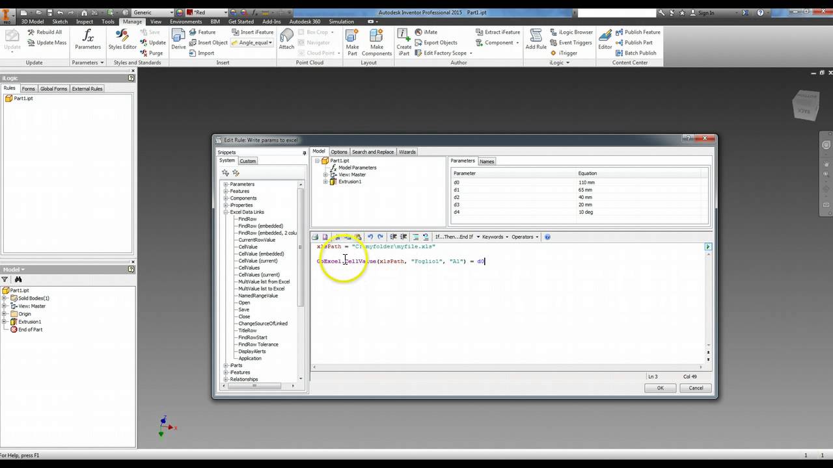The width and height of the screenshot is (833, 468).
Task: Click the binoculars find icon in Model browser
Action: click(18, 279)
